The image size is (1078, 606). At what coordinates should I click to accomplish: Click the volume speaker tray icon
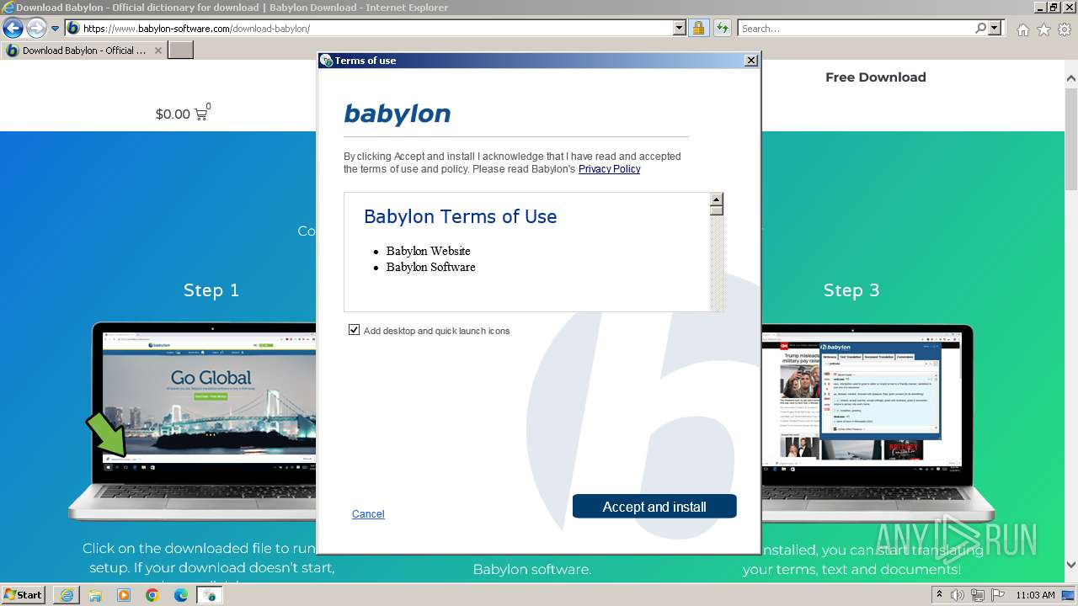(958, 595)
